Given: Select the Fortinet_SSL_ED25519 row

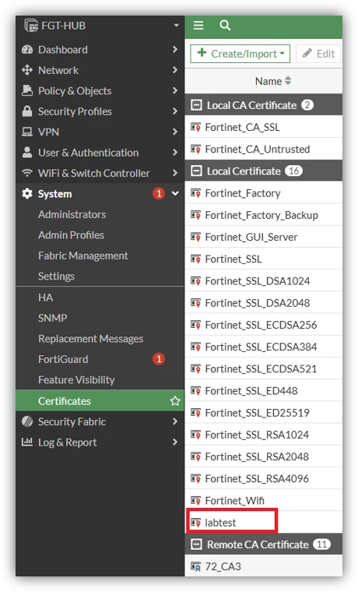Looking at the screenshot, I should (x=264, y=413).
